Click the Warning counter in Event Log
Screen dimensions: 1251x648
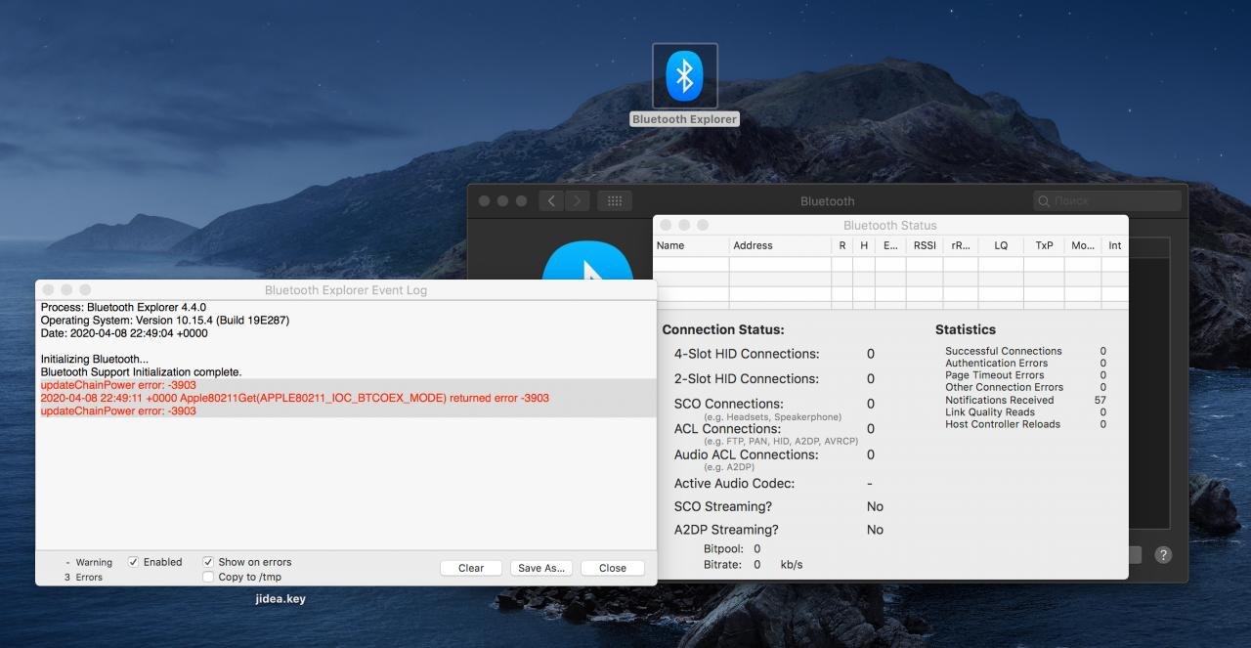pyautogui.click(x=89, y=563)
